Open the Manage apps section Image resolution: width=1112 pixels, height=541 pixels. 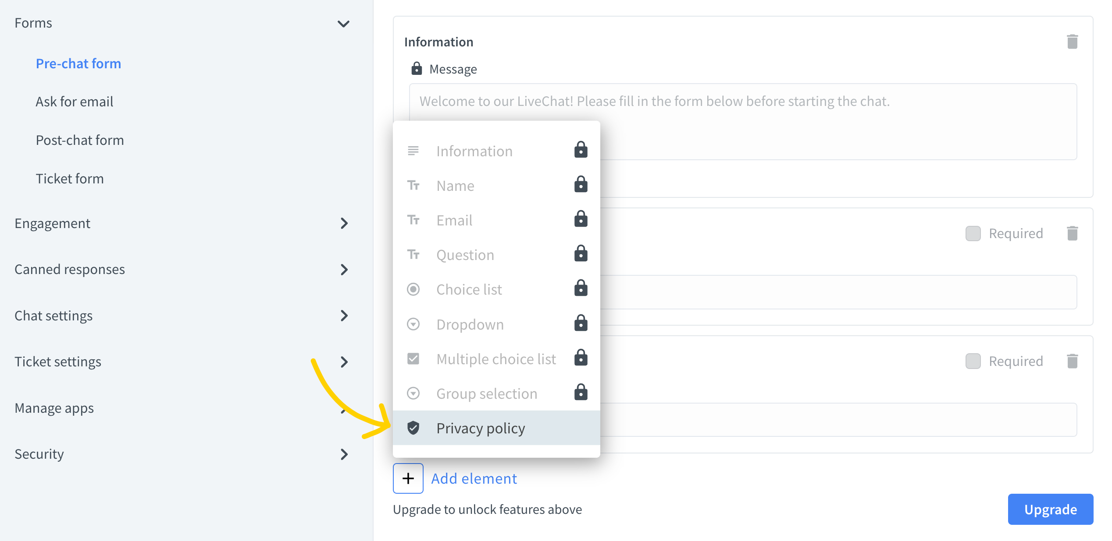[x=54, y=408]
